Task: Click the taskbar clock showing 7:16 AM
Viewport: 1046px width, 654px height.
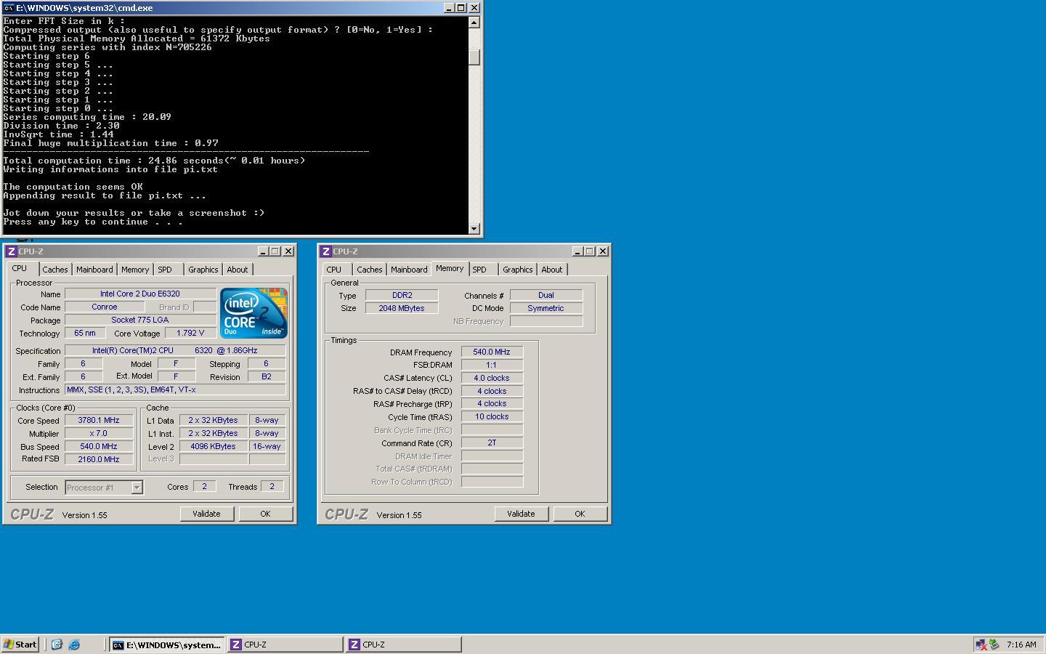Action: pos(1021,645)
